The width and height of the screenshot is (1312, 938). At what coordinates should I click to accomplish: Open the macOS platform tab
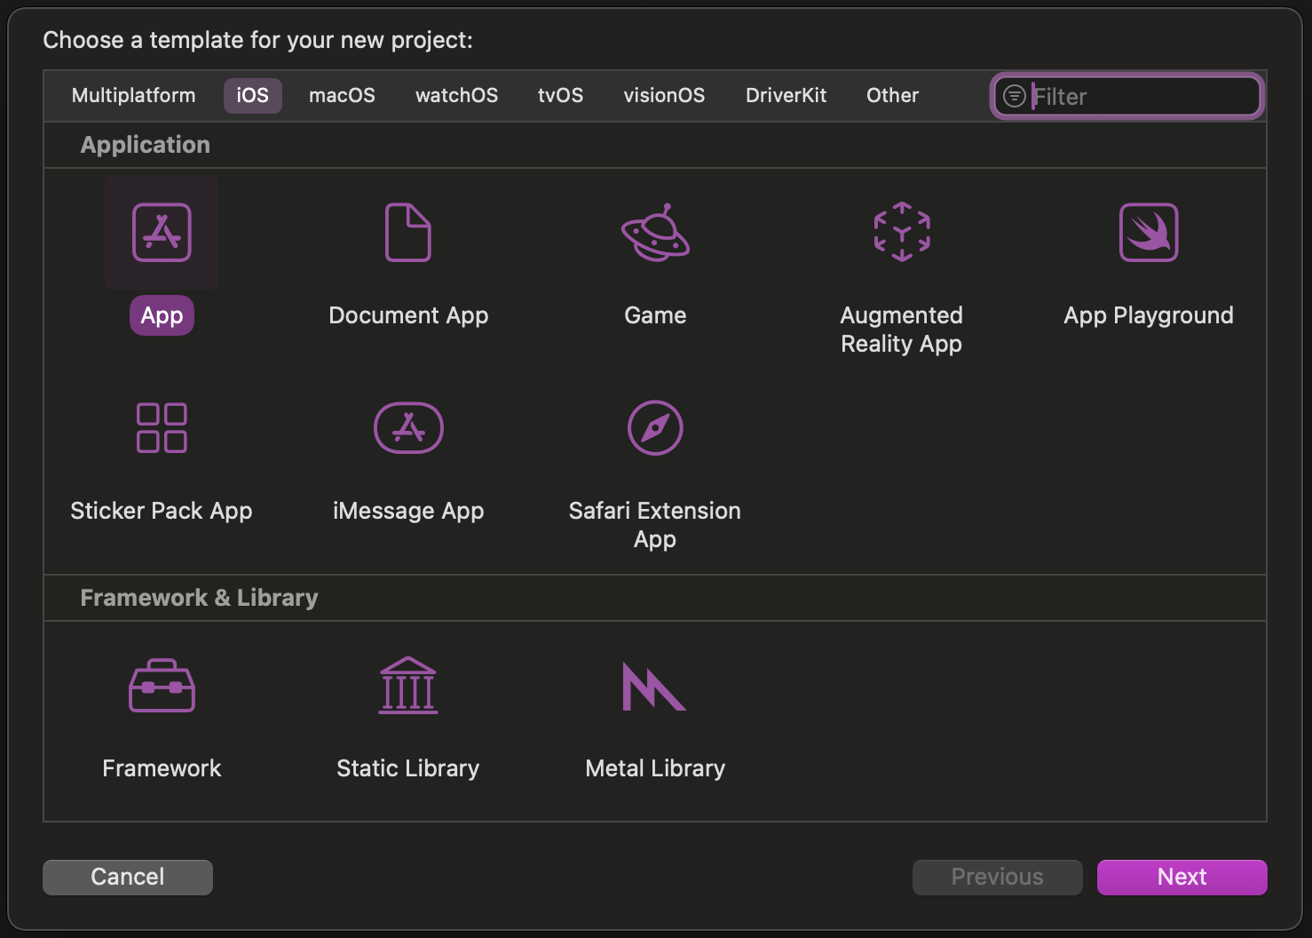[342, 96]
